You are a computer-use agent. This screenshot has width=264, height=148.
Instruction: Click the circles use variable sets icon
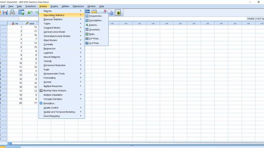coord(111,12)
